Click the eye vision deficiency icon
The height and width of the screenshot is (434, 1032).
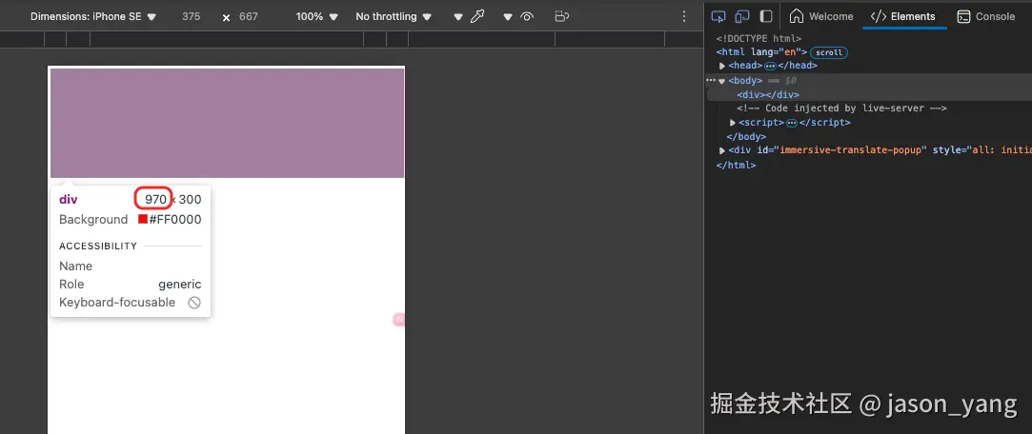[527, 17]
